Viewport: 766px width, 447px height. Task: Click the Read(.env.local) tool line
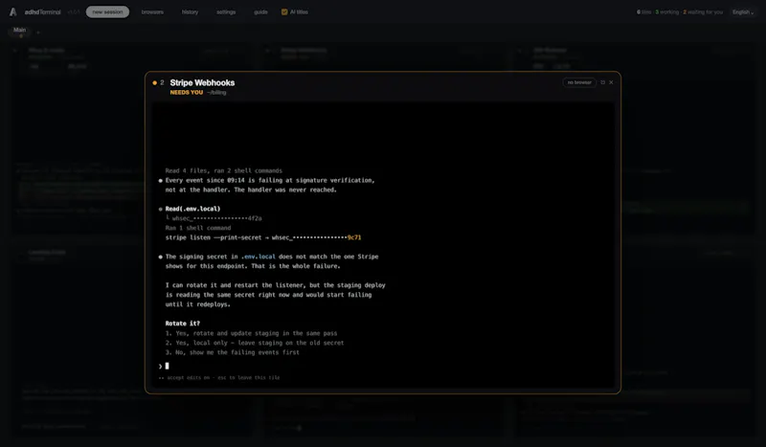pos(192,209)
